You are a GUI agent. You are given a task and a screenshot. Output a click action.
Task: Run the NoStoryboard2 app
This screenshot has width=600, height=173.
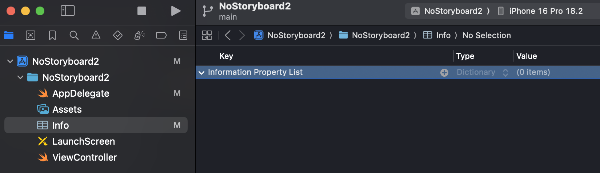point(176,11)
